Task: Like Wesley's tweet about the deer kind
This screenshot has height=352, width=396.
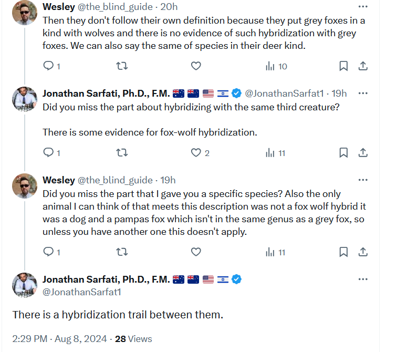Action: [x=195, y=66]
